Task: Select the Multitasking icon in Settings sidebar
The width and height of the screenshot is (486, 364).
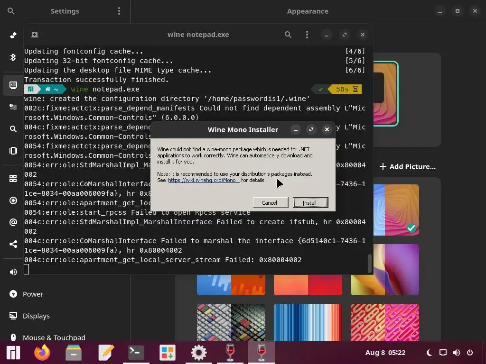Action: click(13, 151)
